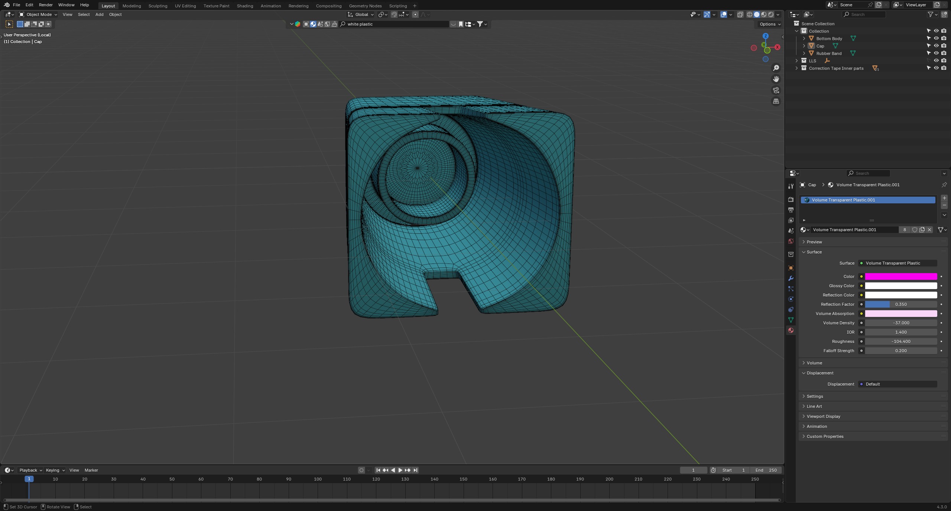Screen dimensions: 951x511
Task: Open the World properties tab
Action: click(x=791, y=241)
